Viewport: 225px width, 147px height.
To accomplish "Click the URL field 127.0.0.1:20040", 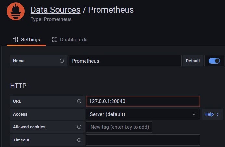I will tap(142, 101).
